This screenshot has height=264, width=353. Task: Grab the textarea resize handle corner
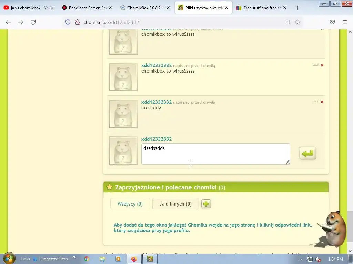[x=287, y=162]
